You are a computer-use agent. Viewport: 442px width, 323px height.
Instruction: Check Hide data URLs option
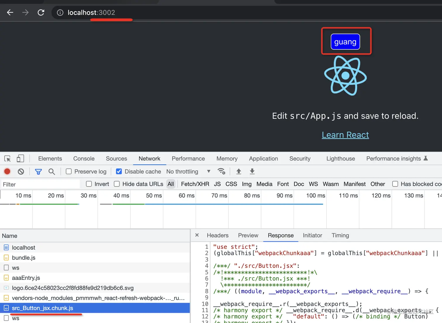[117, 184]
